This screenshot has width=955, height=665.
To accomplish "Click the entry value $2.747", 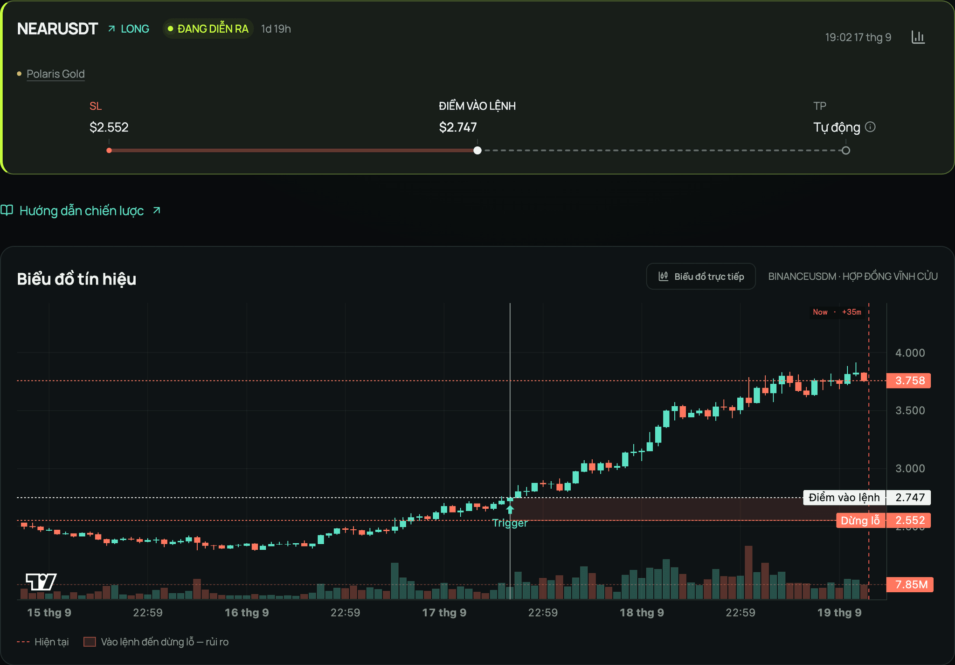I will (x=458, y=127).
